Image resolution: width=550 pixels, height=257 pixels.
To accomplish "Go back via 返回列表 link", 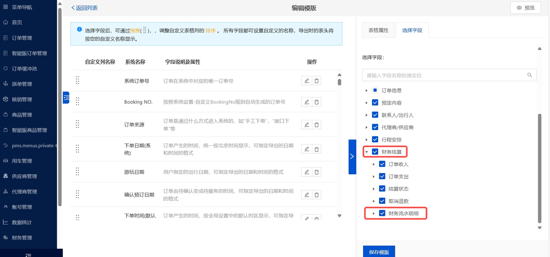I will [85, 8].
